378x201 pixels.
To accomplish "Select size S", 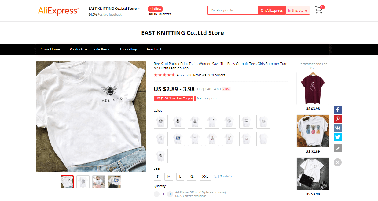I will click(157, 177).
